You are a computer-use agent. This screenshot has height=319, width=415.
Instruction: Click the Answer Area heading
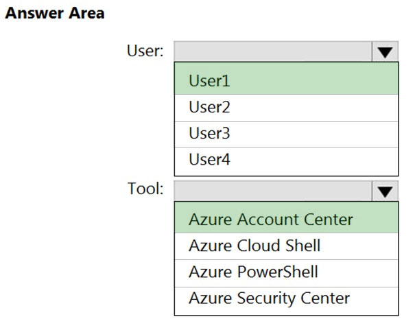click(x=55, y=14)
